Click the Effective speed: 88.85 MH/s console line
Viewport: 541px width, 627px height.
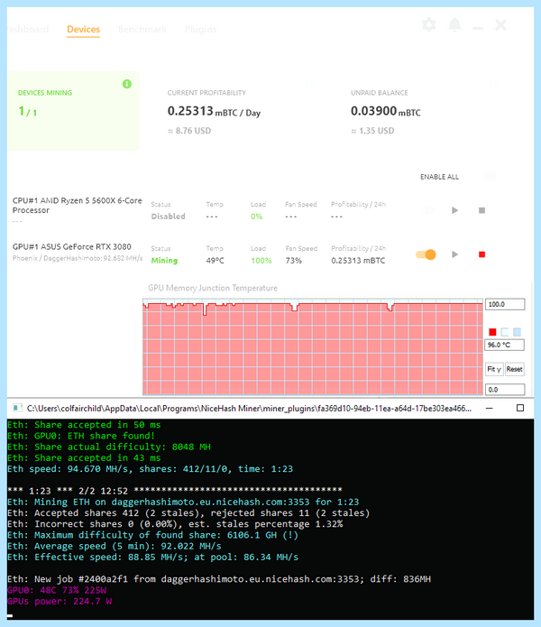(x=152, y=557)
